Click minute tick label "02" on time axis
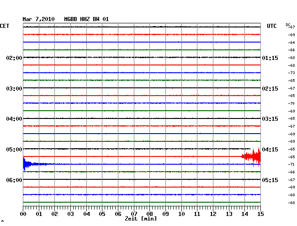This screenshot has width=297, height=226. point(54,214)
